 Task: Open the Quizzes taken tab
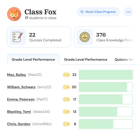124,59
